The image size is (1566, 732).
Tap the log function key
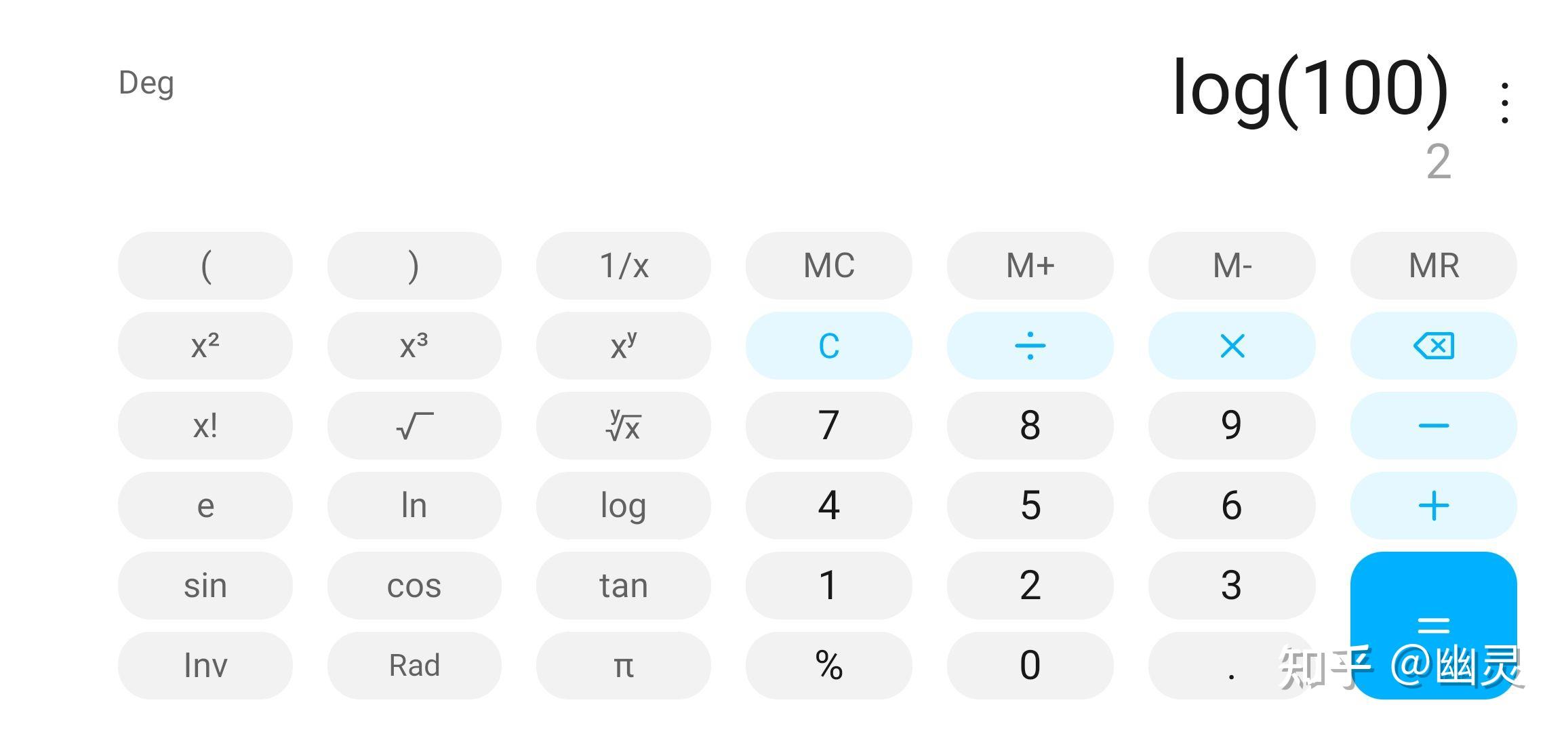(x=623, y=506)
